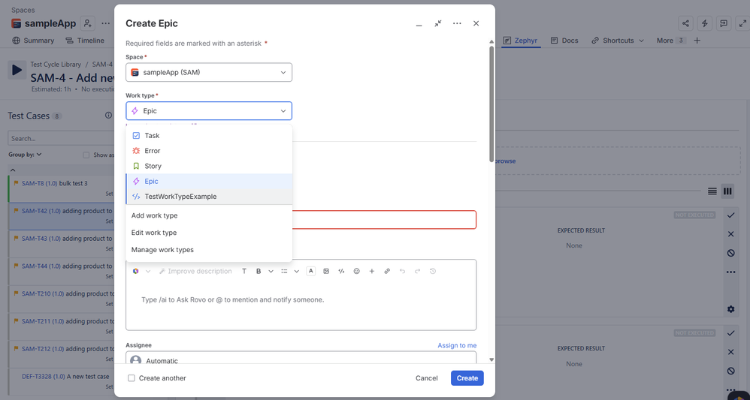Toggle Create another checkbox
Image resolution: width=750 pixels, height=400 pixels.
click(131, 378)
